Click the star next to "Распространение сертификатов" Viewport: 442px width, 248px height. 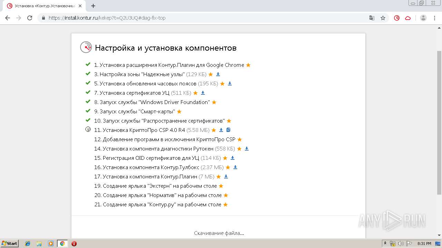click(229, 121)
